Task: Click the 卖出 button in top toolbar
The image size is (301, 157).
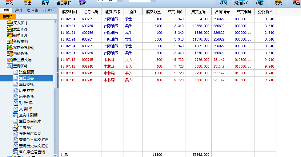Action: click(x=27, y=3)
